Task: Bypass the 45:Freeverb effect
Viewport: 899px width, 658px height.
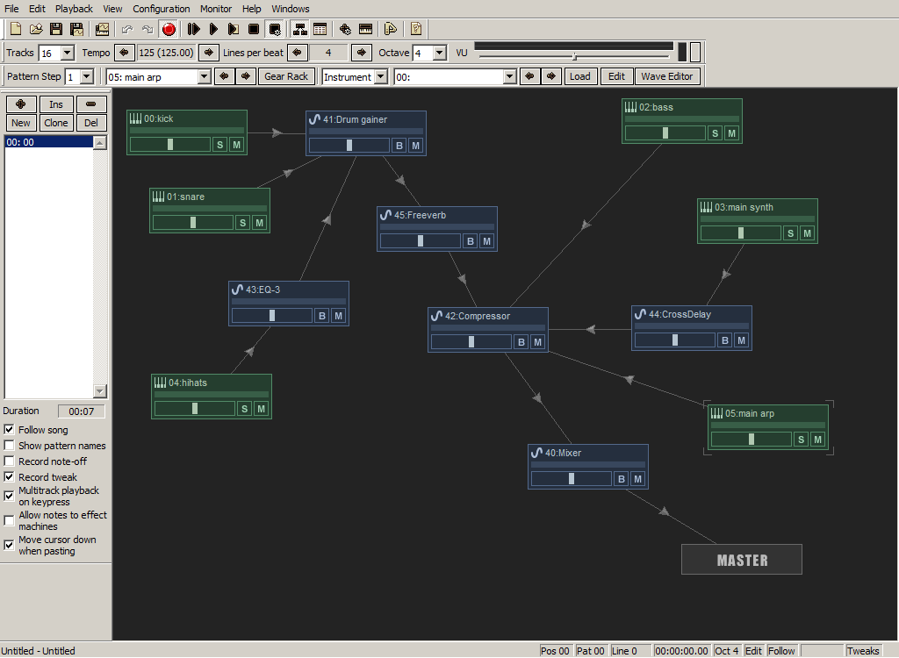Action: click(471, 241)
